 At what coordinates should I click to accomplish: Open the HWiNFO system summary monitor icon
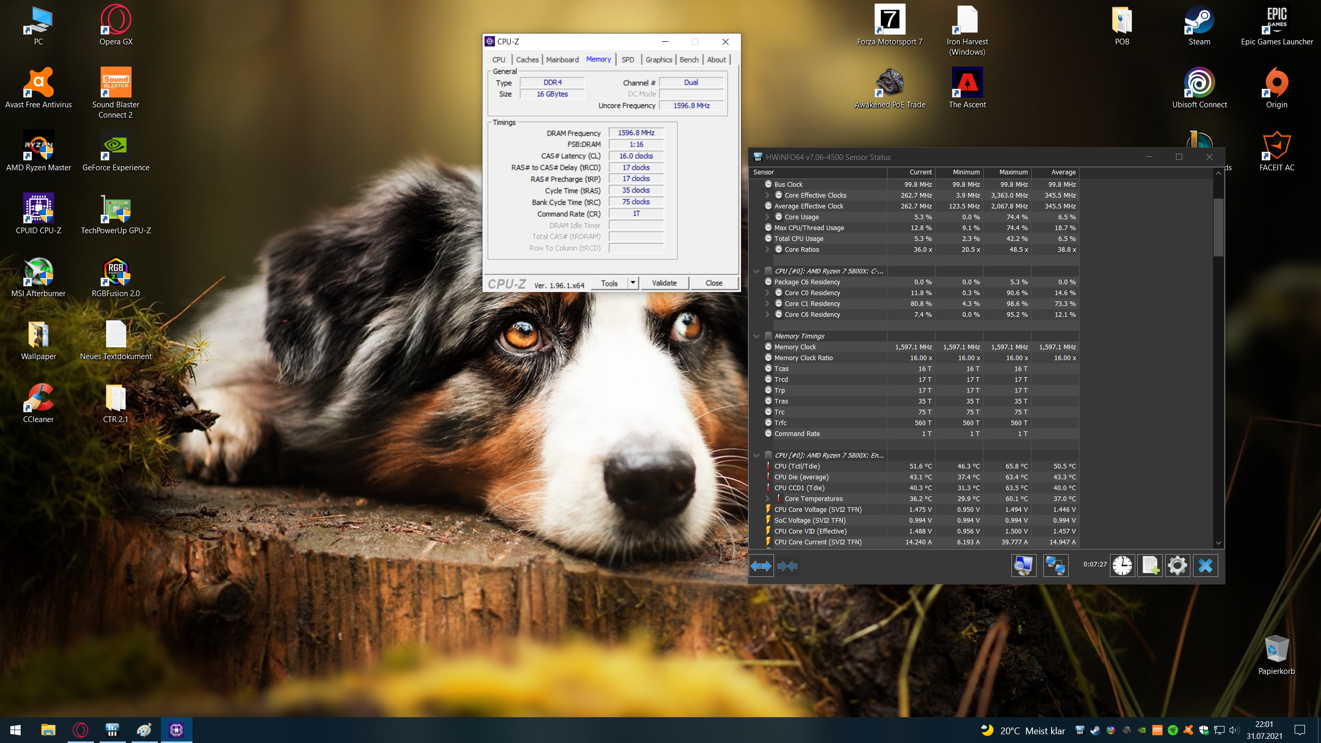point(1023,566)
